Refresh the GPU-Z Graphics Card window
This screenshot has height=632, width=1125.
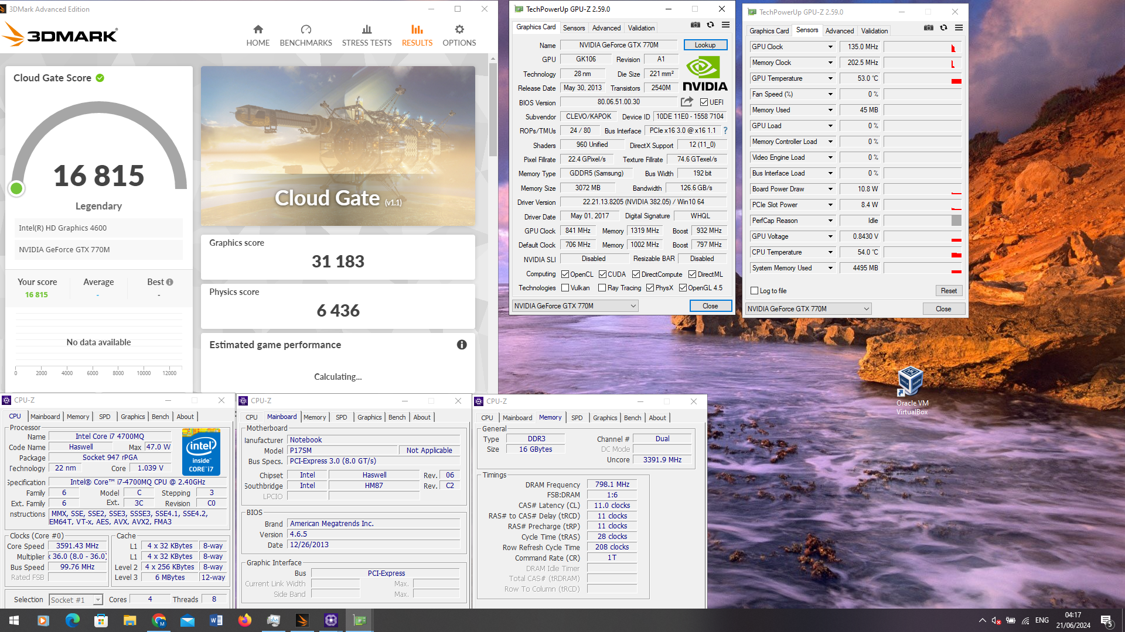pyautogui.click(x=710, y=25)
